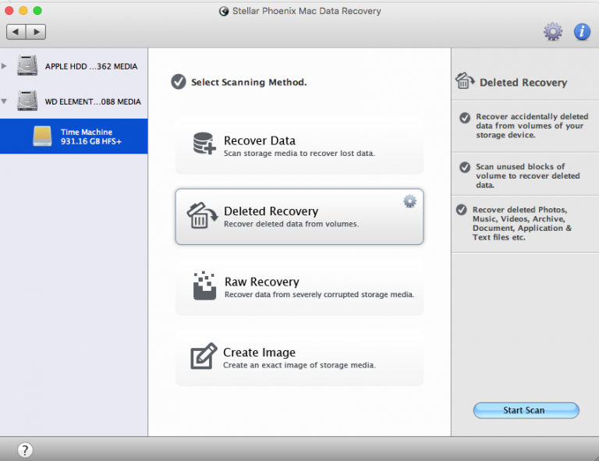This screenshot has width=599, height=461.
Task: Choose the Create Image option
Action: [x=299, y=358]
